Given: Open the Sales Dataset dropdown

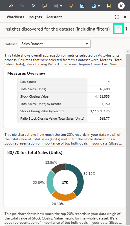Looking at the screenshot, I should 55,44.
